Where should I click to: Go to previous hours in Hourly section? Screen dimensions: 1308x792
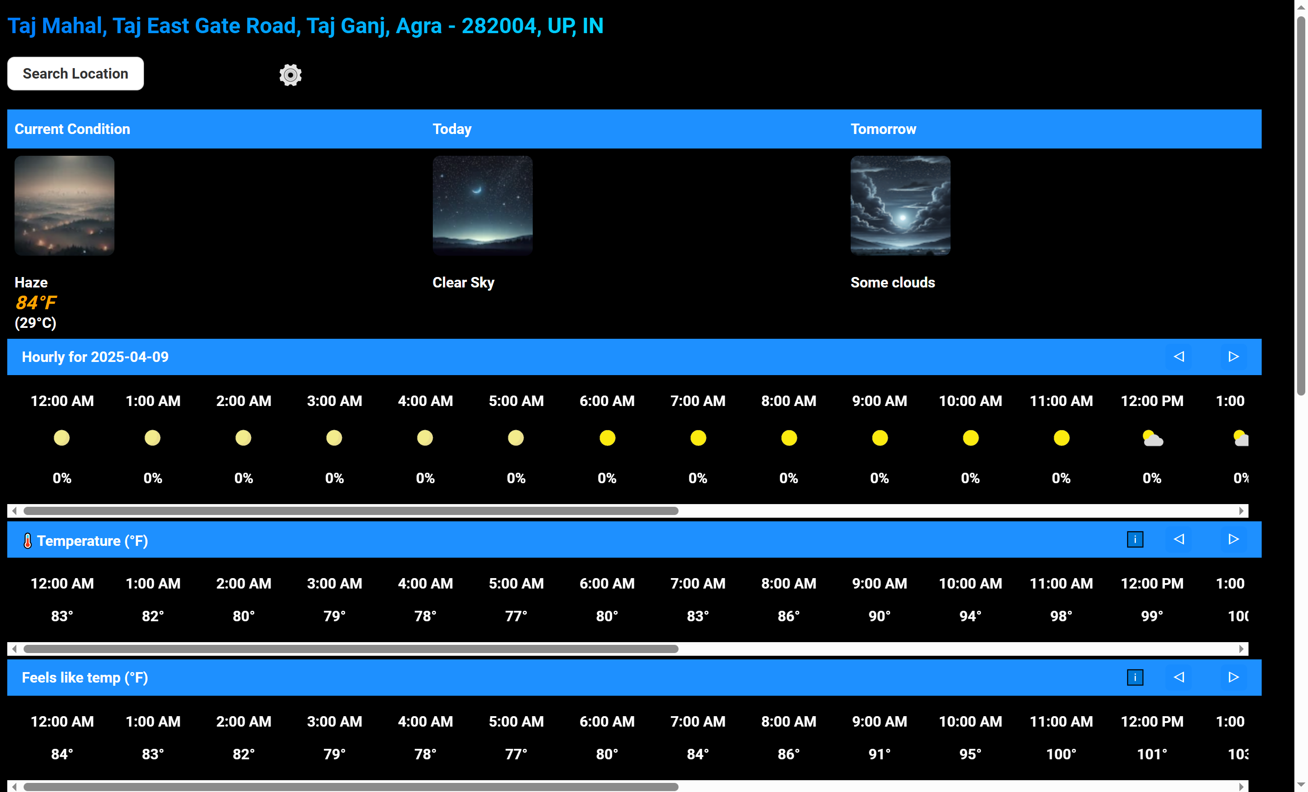1179,357
